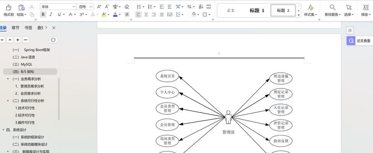
Task: Go to heading (三) MySQL
Action: pyautogui.click(x=23, y=65)
